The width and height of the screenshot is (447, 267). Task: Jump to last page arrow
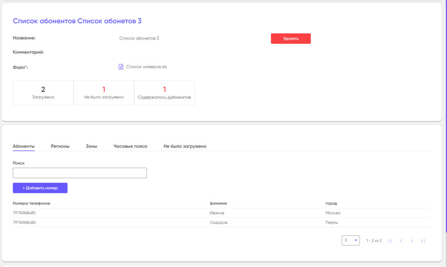tap(423, 241)
